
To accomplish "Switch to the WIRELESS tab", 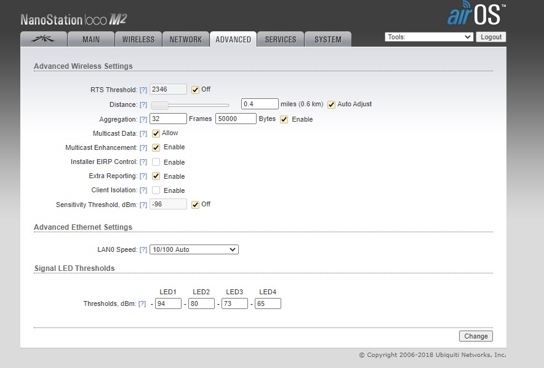I will pos(138,39).
